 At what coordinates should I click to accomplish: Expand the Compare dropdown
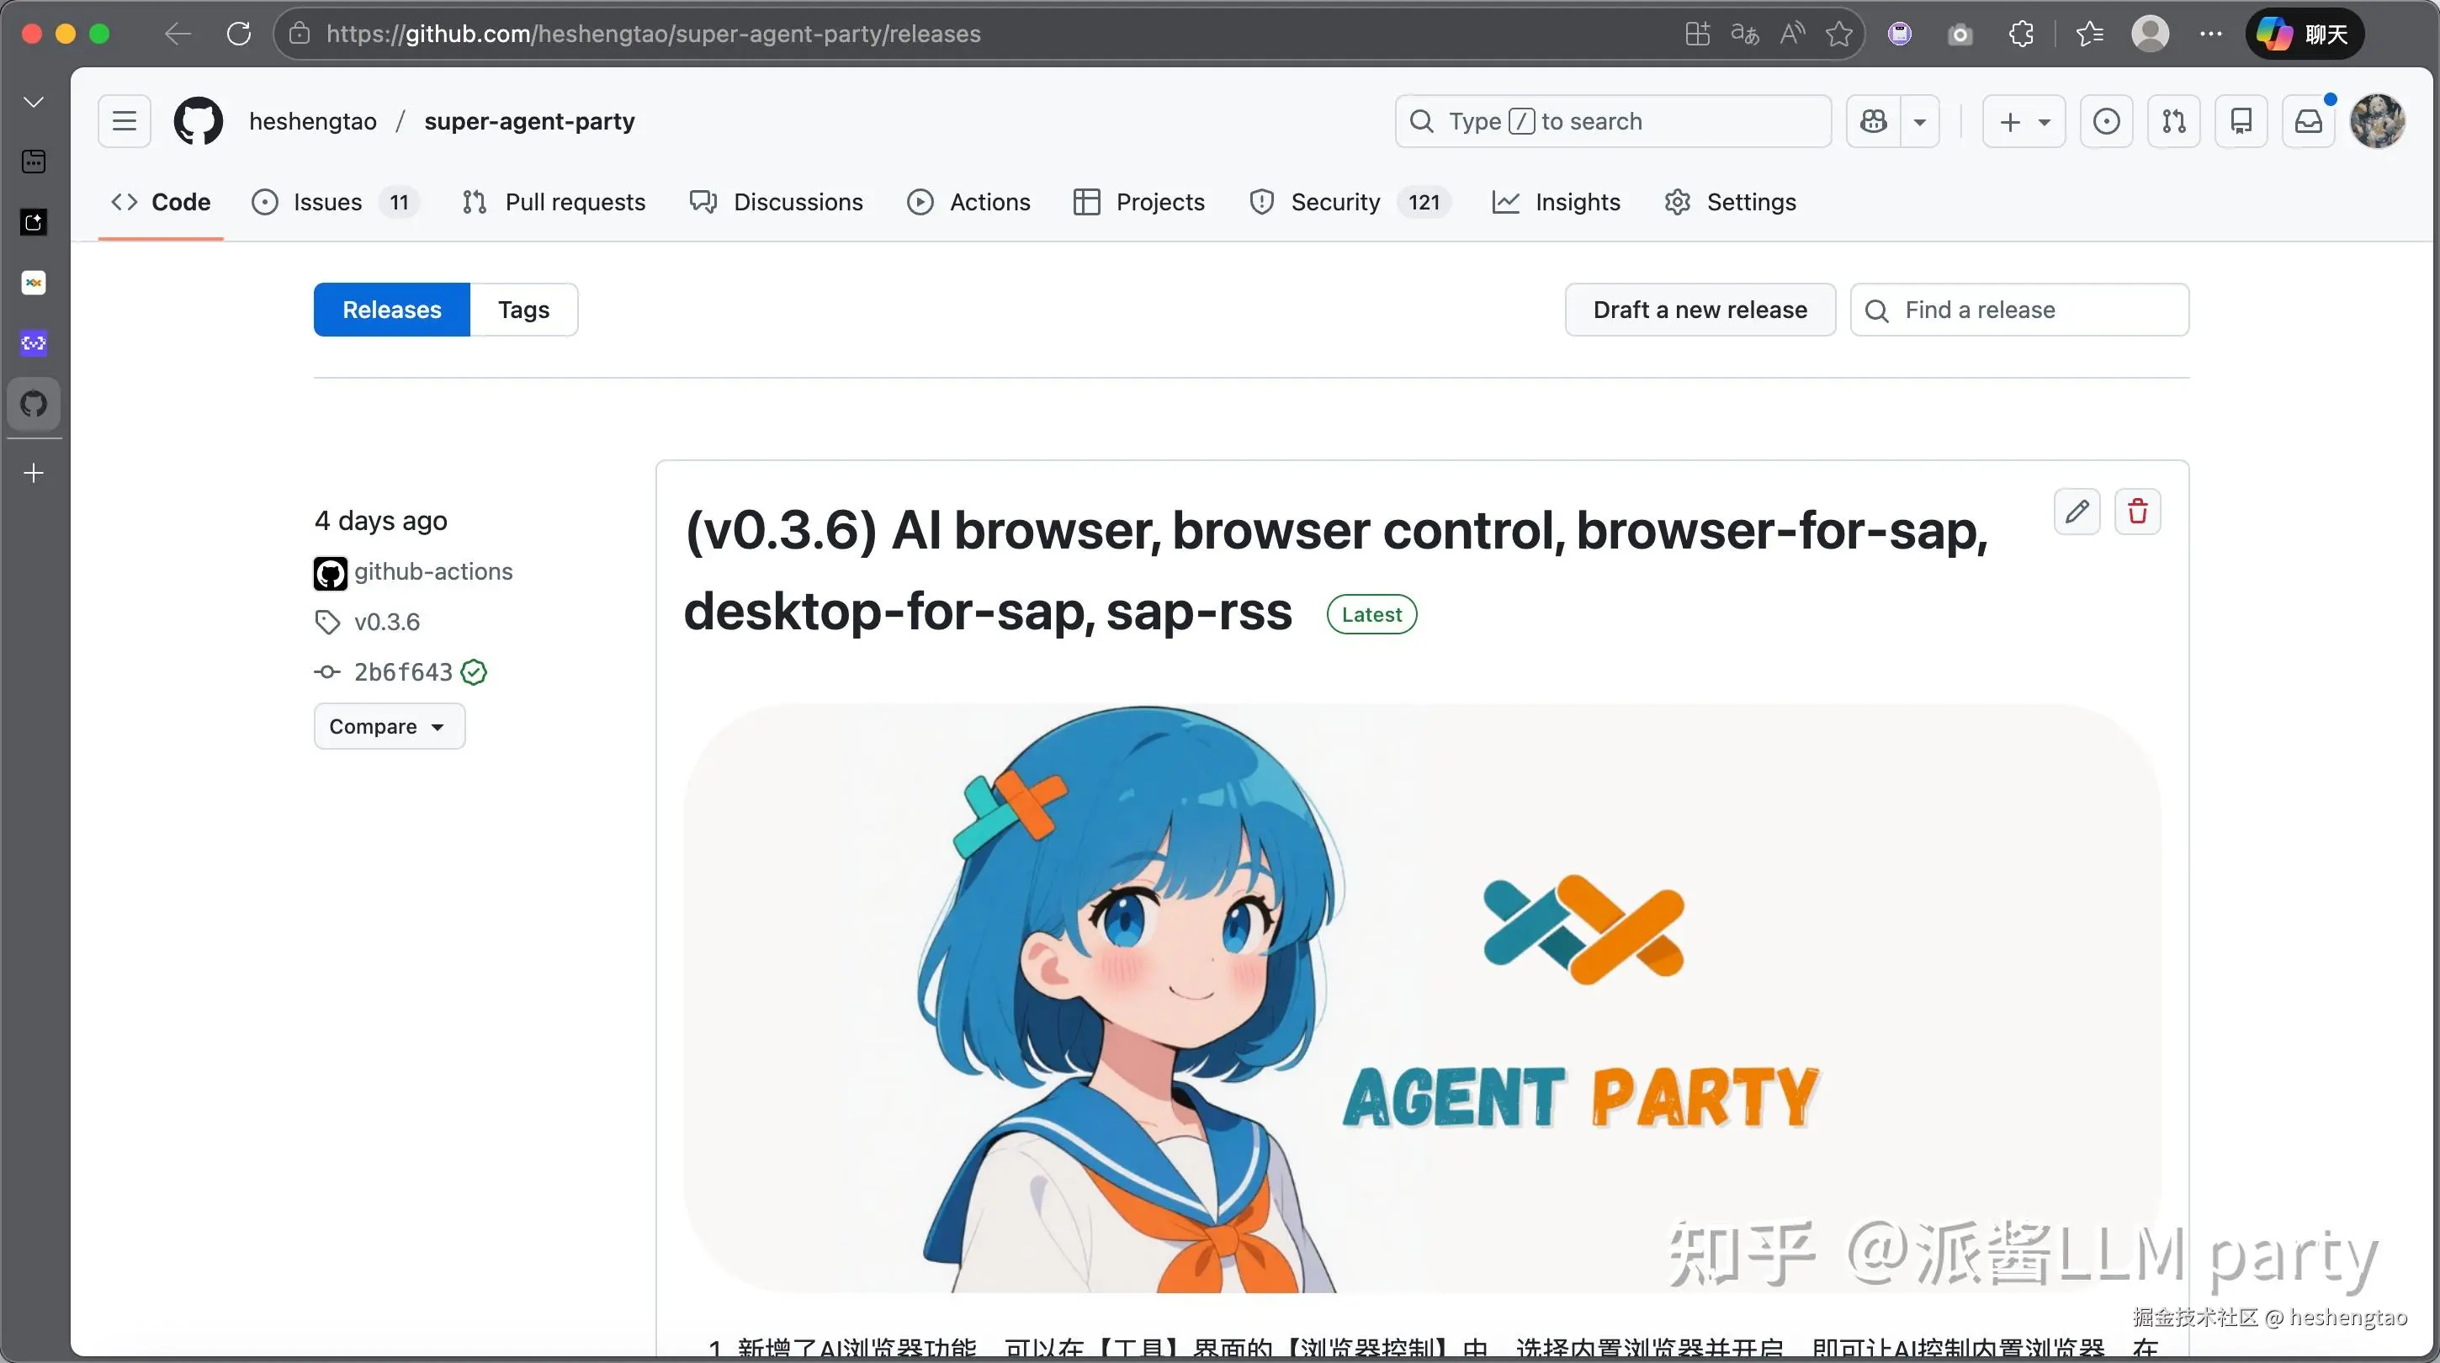click(x=389, y=726)
